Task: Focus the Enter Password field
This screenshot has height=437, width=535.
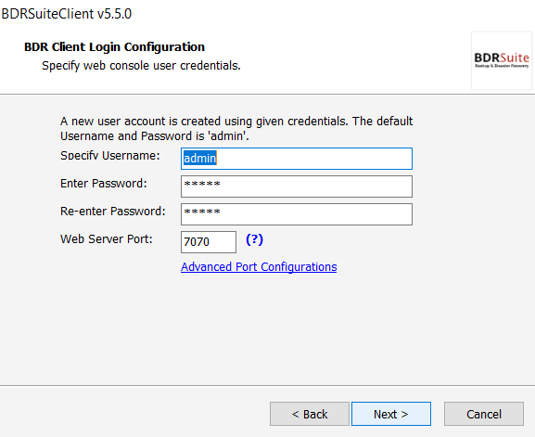Action: click(297, 186)
